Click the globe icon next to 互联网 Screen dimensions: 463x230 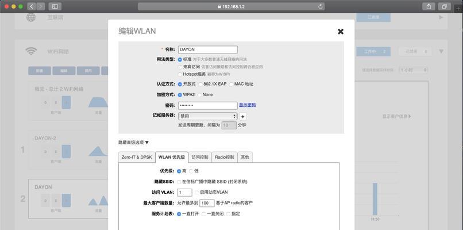31,17
